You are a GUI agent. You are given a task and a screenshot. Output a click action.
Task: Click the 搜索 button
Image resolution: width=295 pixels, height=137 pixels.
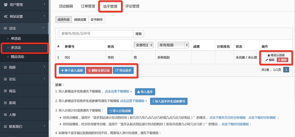pyautogui.click(x=139, y=34)
